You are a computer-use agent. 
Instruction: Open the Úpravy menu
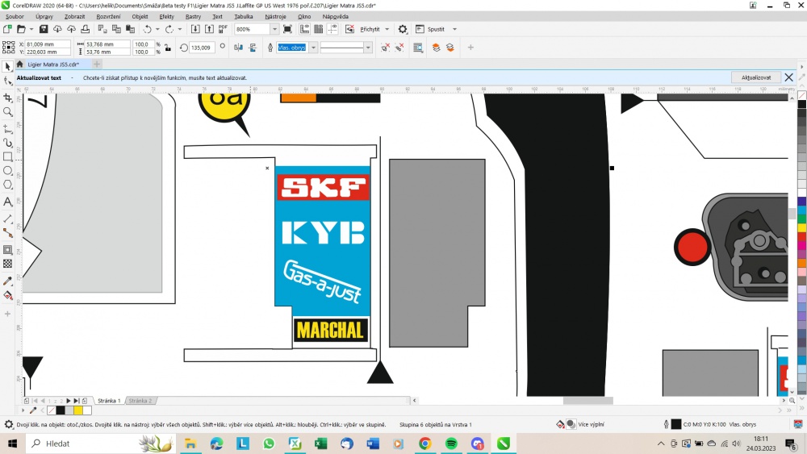pyautogui.click(x=44, y=16)
